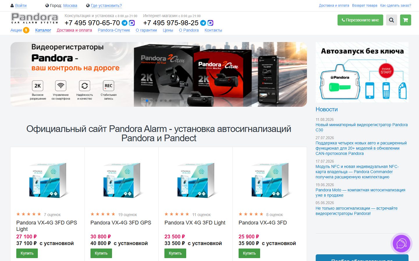
Task: Open Telegram chat for number 975-98-25
Action: coord(203,23)
